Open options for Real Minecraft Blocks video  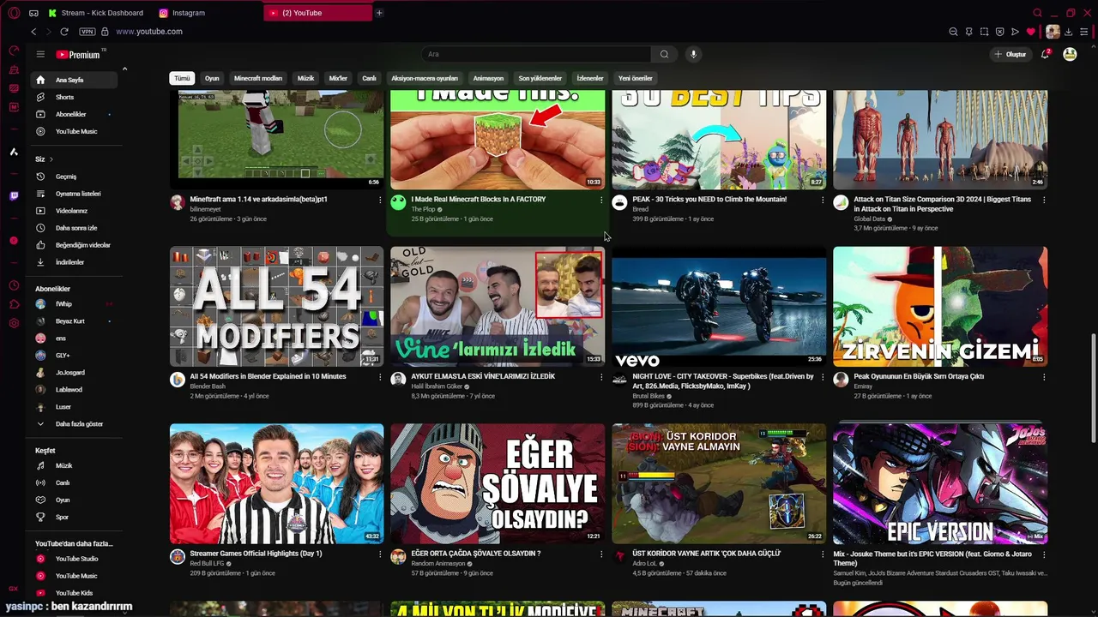[x=601, y=200]
